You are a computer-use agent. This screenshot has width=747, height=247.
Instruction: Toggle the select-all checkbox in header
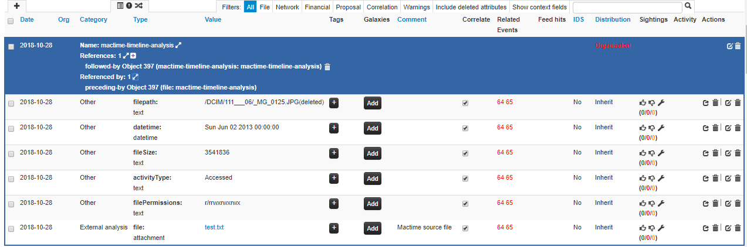click(x=11, y=21)
